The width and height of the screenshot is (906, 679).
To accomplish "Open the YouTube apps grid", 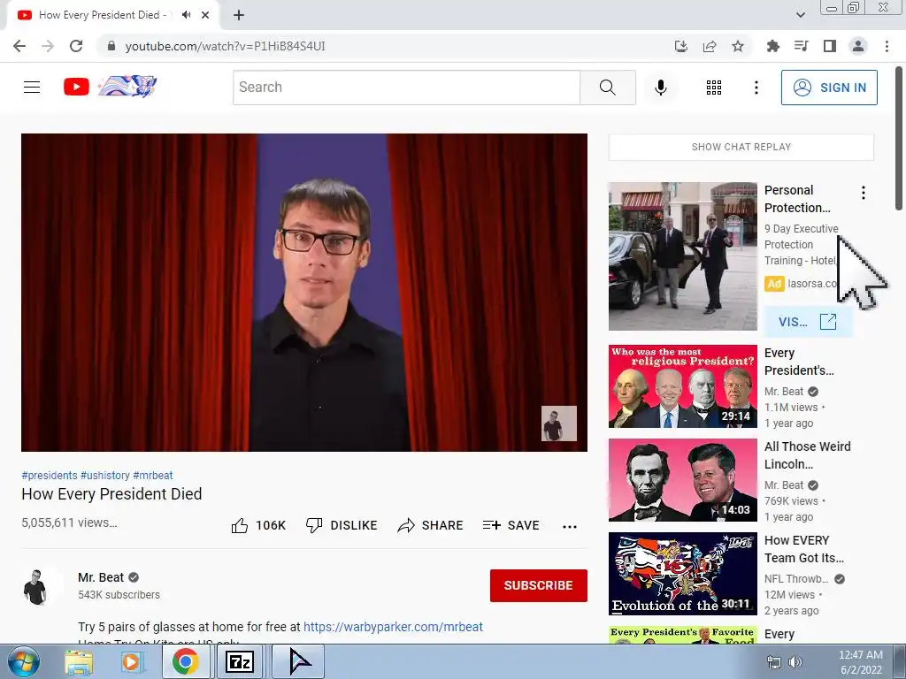I will [714, 88].
